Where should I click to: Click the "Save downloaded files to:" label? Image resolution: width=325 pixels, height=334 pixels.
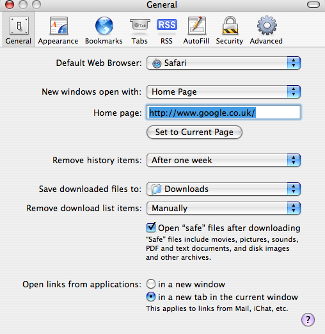(x=90, y=189)
